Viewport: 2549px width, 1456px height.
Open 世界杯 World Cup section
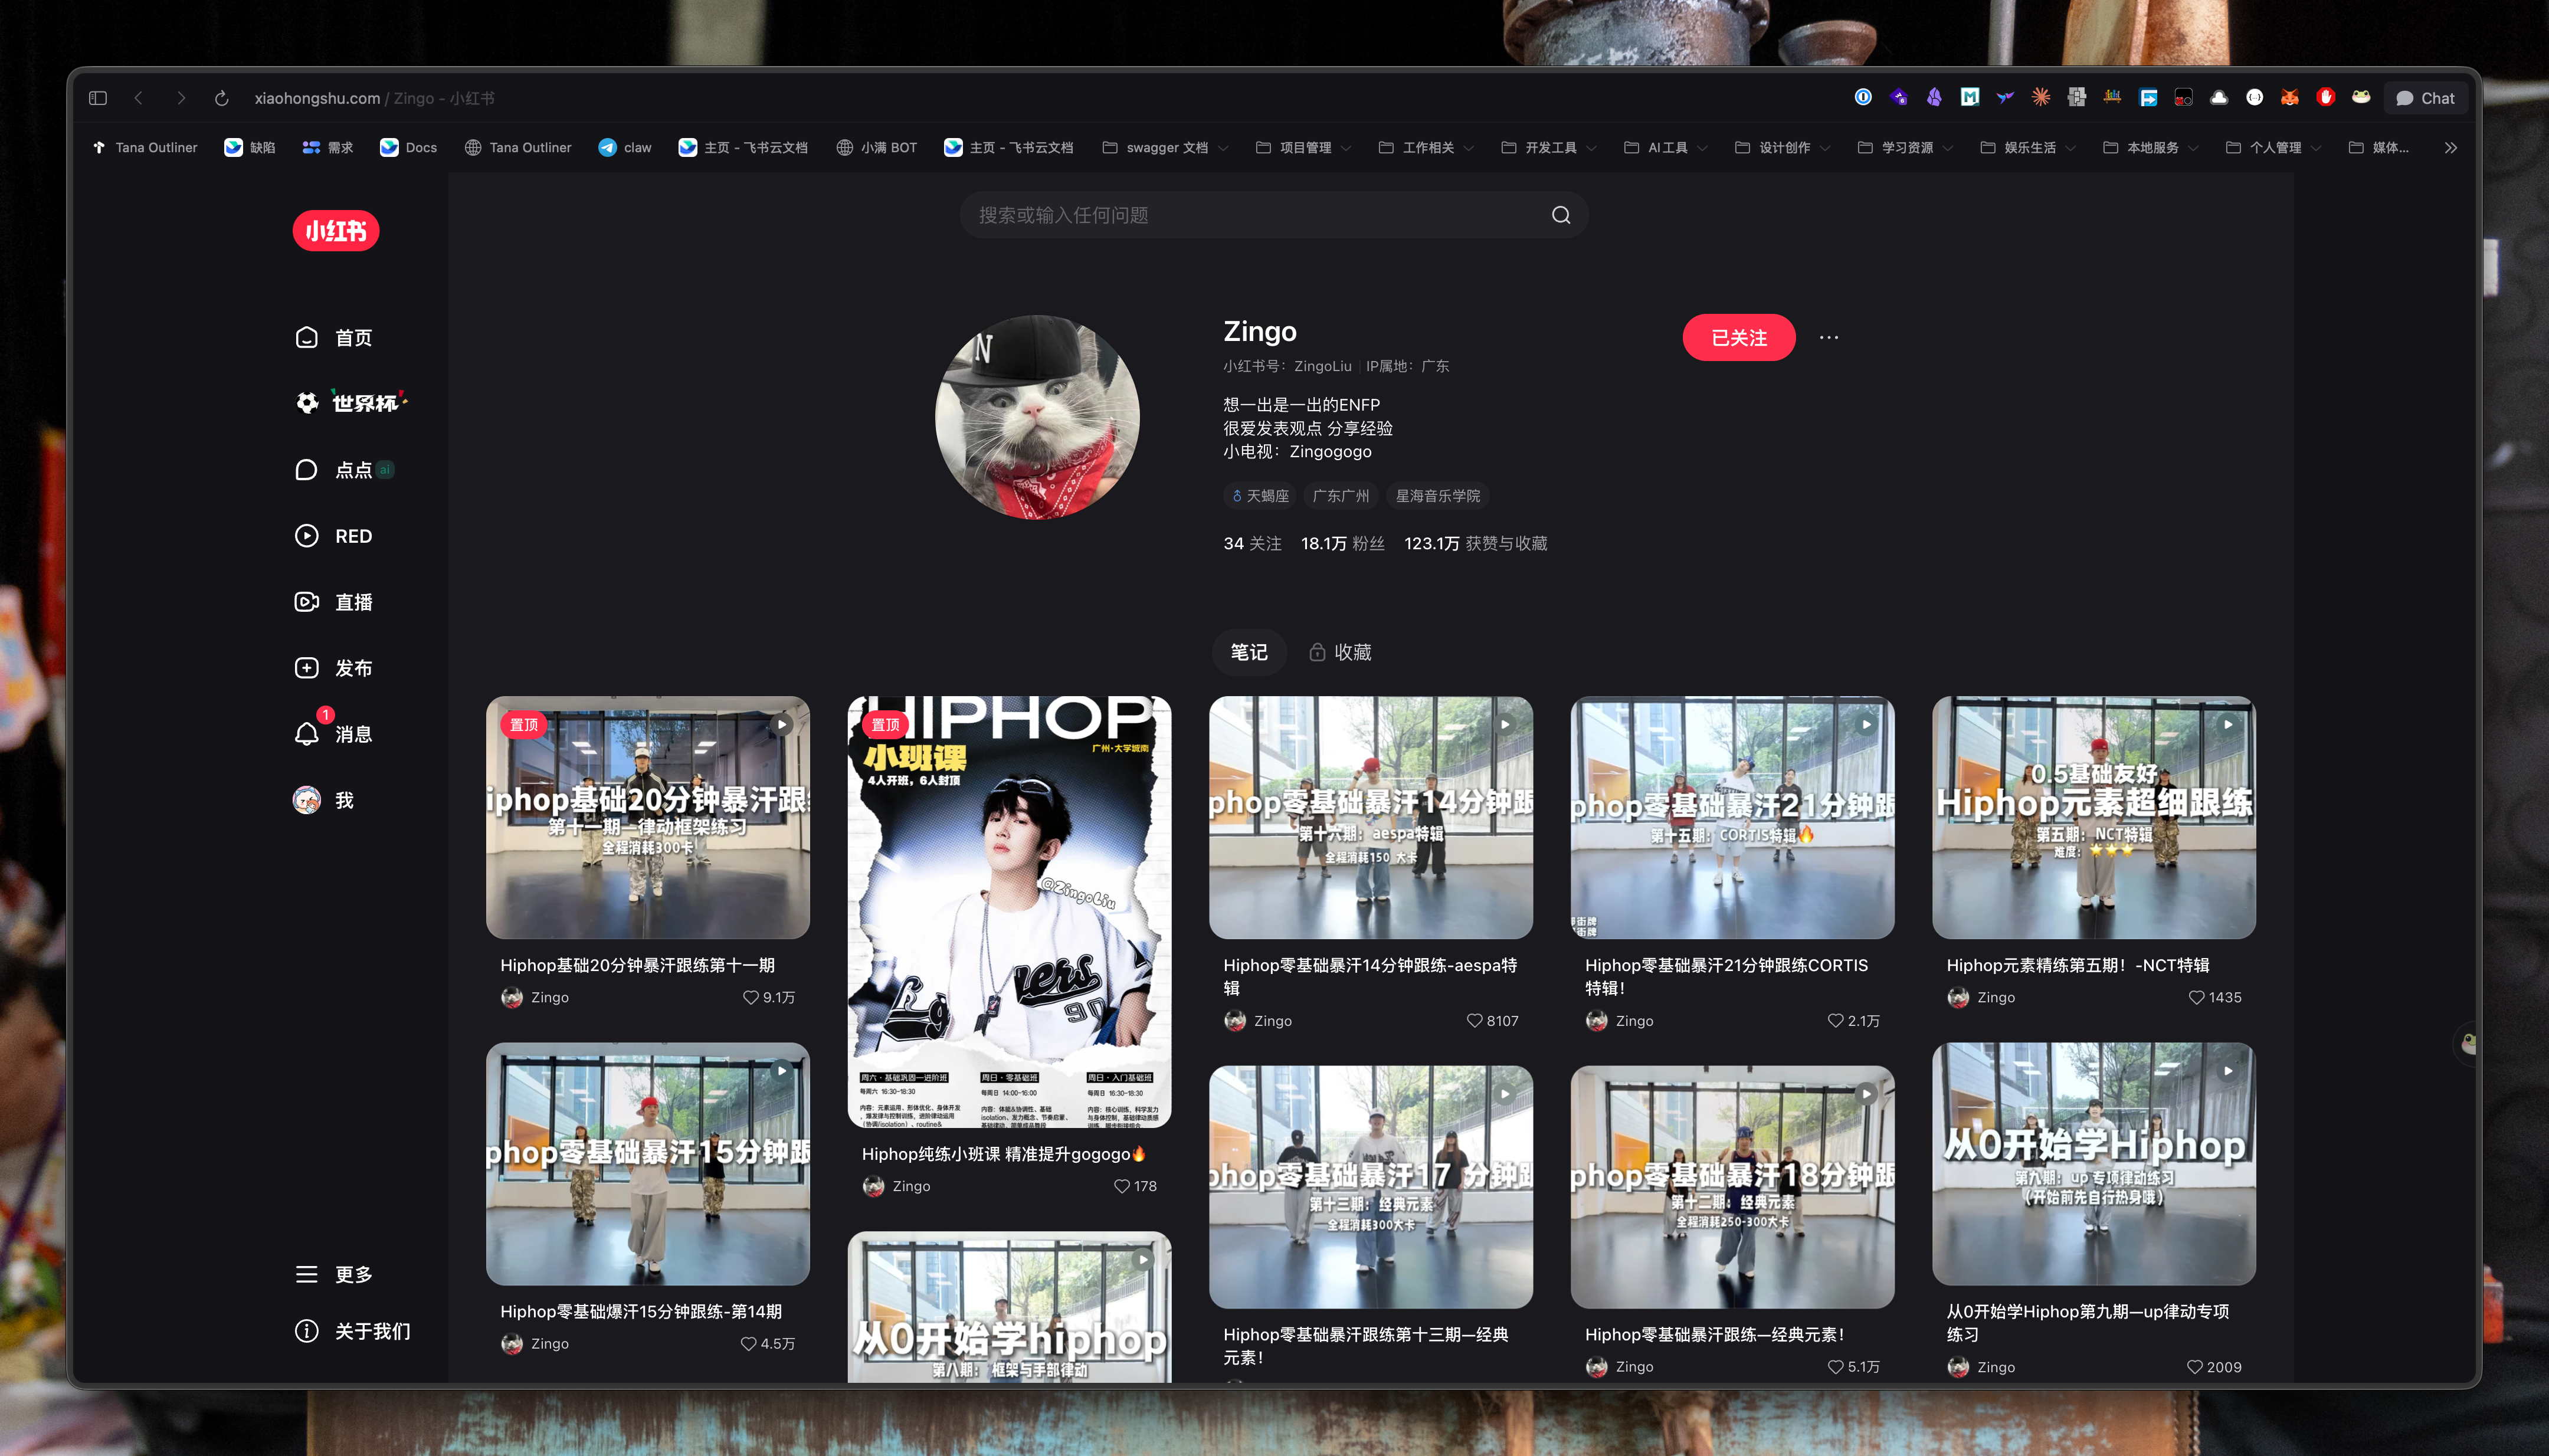point(351,403)
